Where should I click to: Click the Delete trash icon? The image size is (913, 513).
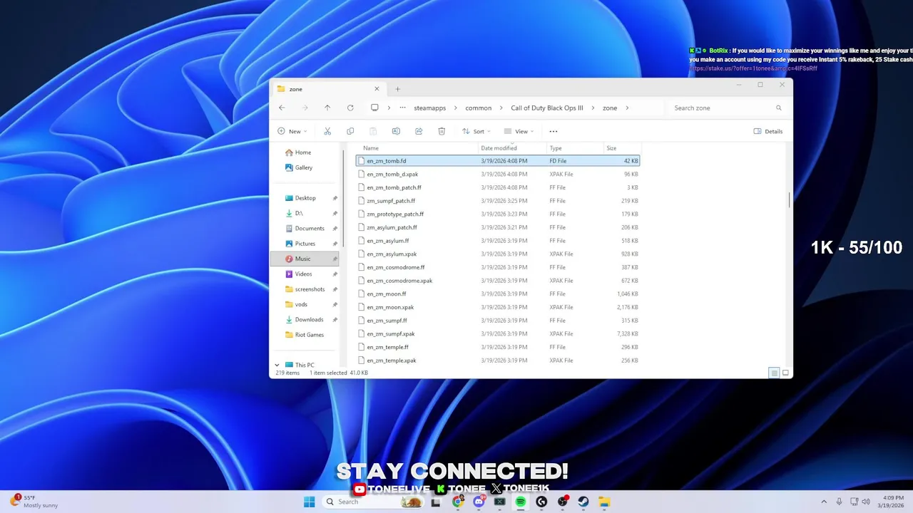point(442,131)
